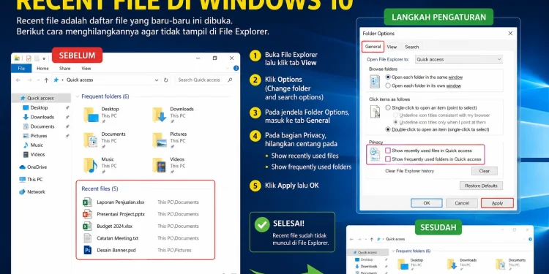Click the Excel icon of Laporan Penjualan.xlsx

coord(87,202)
